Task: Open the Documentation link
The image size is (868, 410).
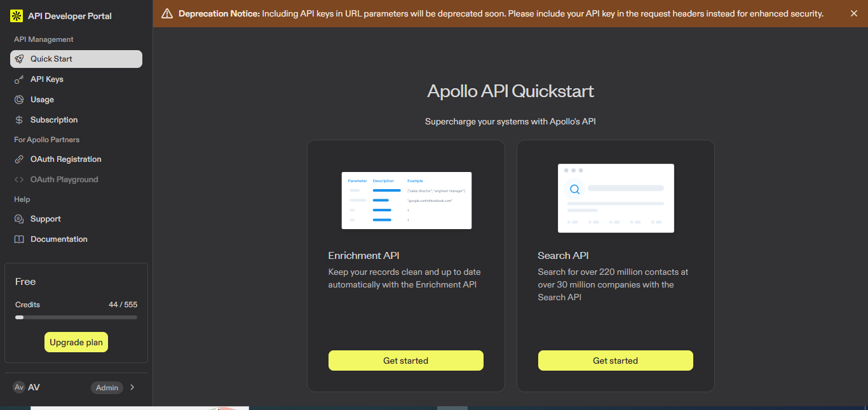Action: click(76, 239)
